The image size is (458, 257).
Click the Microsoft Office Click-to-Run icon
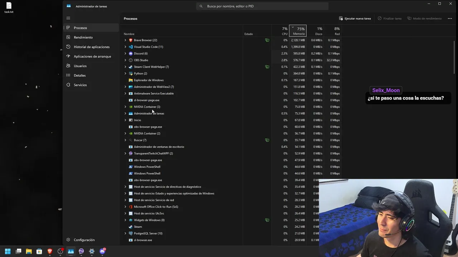click(131, 207)
